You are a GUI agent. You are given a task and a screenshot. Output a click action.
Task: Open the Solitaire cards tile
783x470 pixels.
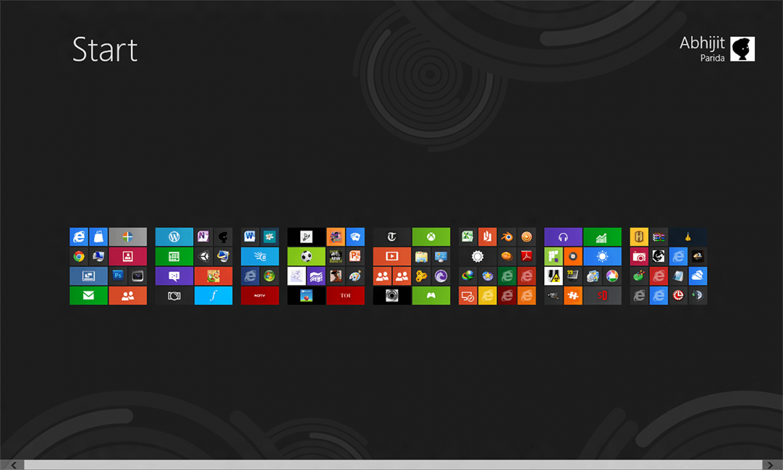point(355,237)
